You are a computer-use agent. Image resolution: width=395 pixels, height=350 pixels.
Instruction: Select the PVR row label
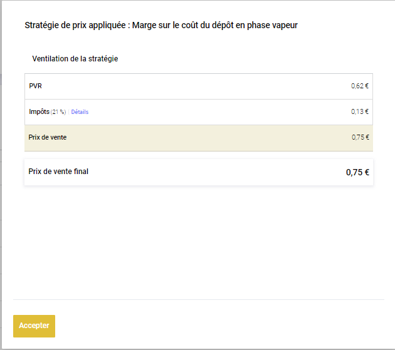click(35, 86)
